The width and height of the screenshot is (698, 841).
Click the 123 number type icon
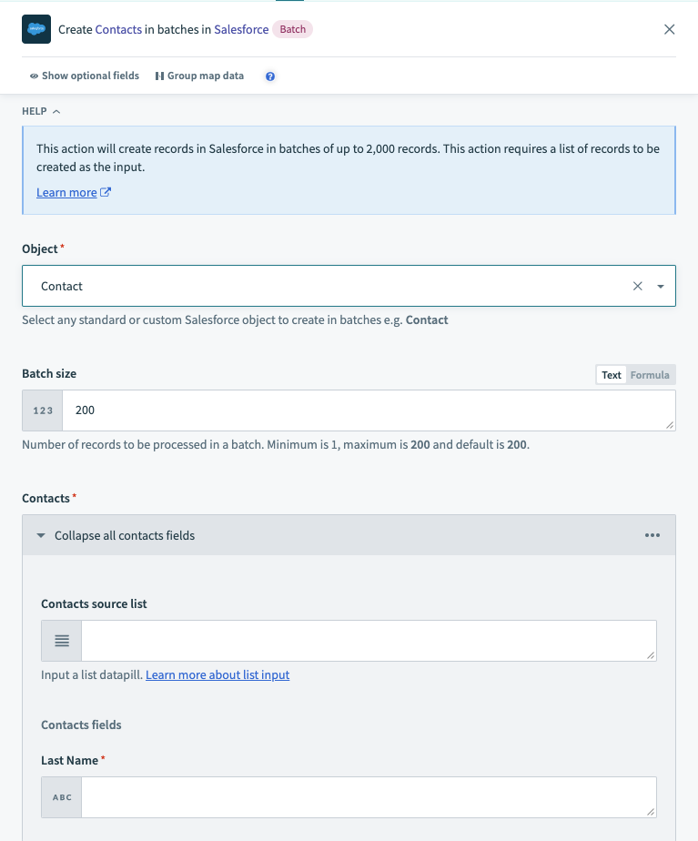point(43,410)
